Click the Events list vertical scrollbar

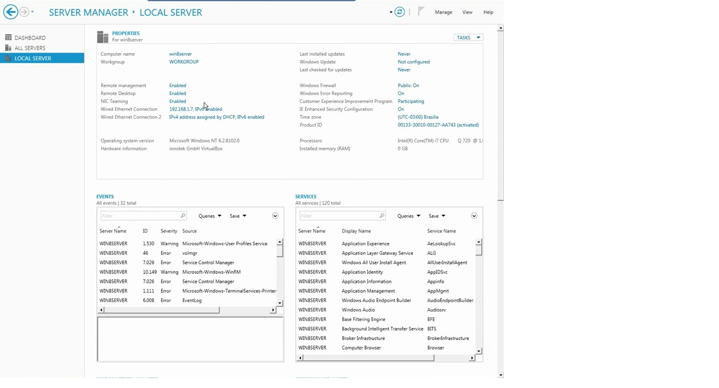[x=279, y=272]
